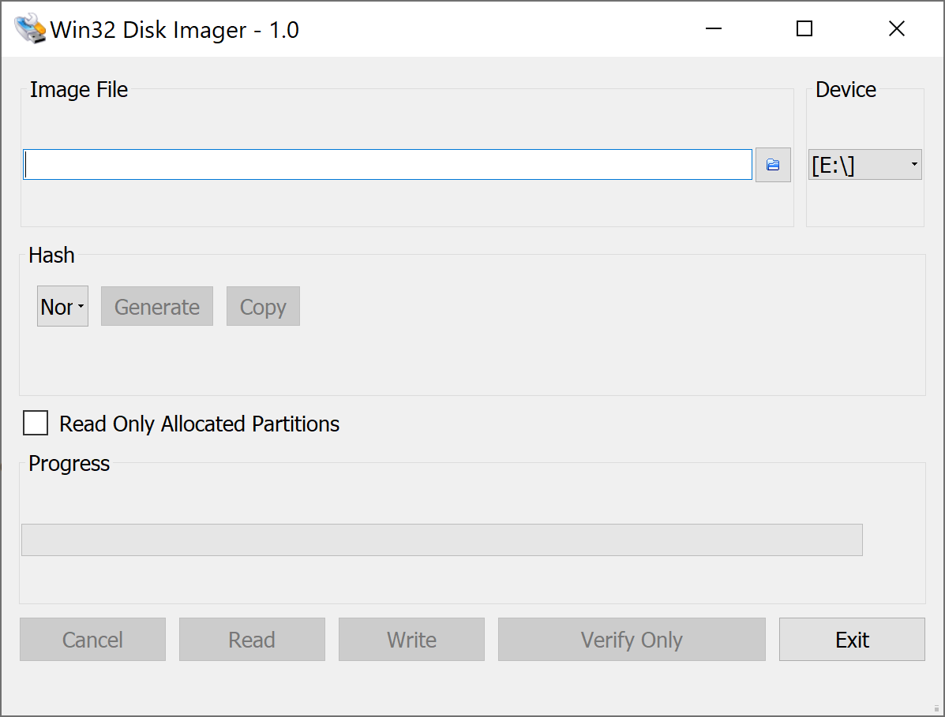Click the Generate hash button
The height and width of the screenshot is (717, 945).
coord(157,306)
